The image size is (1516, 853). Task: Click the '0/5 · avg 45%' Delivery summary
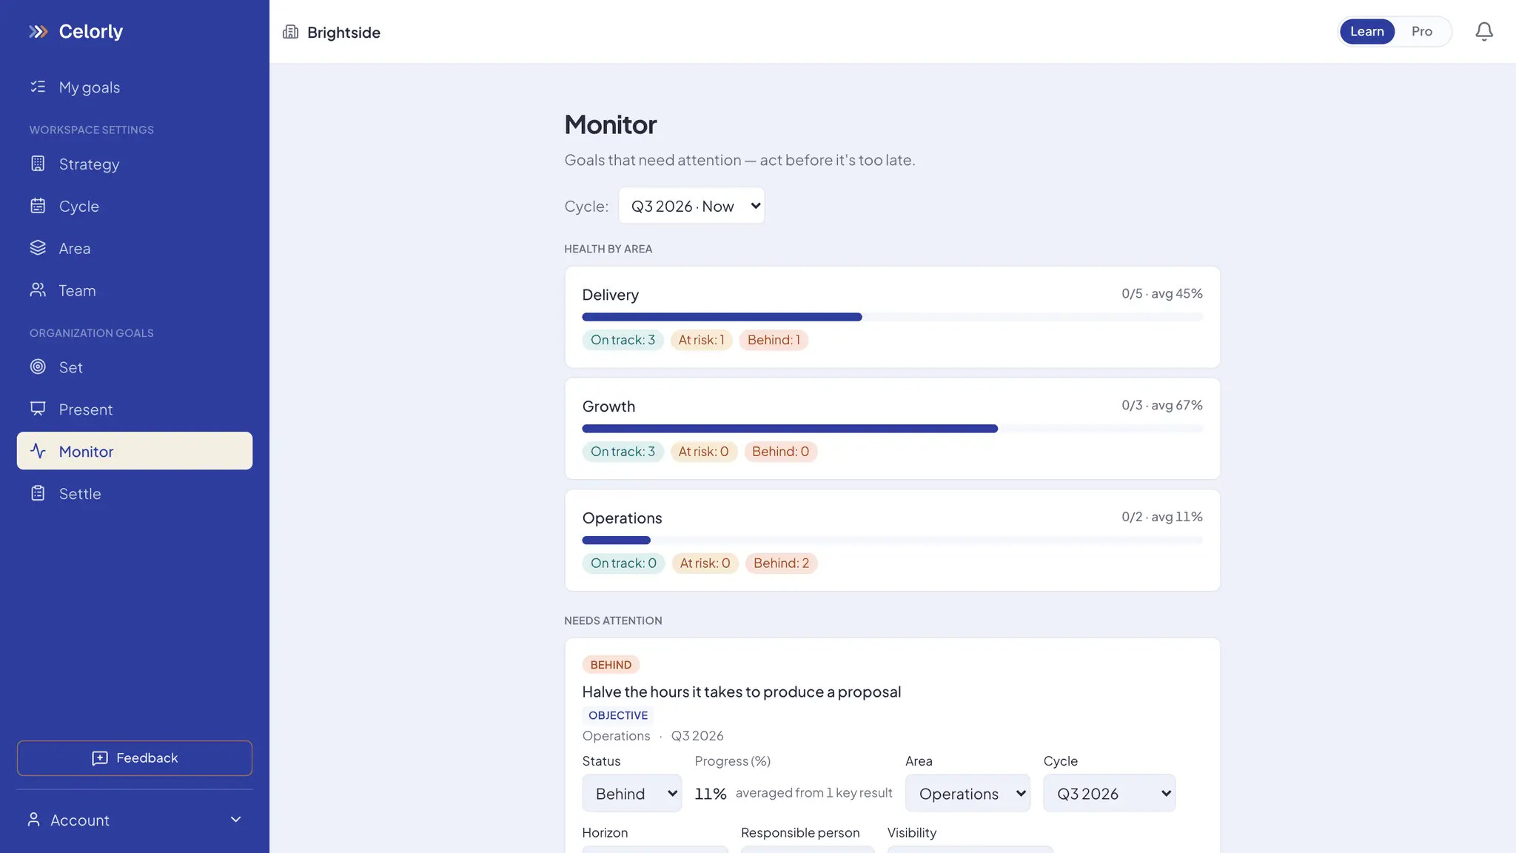(x=1161, y=294)
